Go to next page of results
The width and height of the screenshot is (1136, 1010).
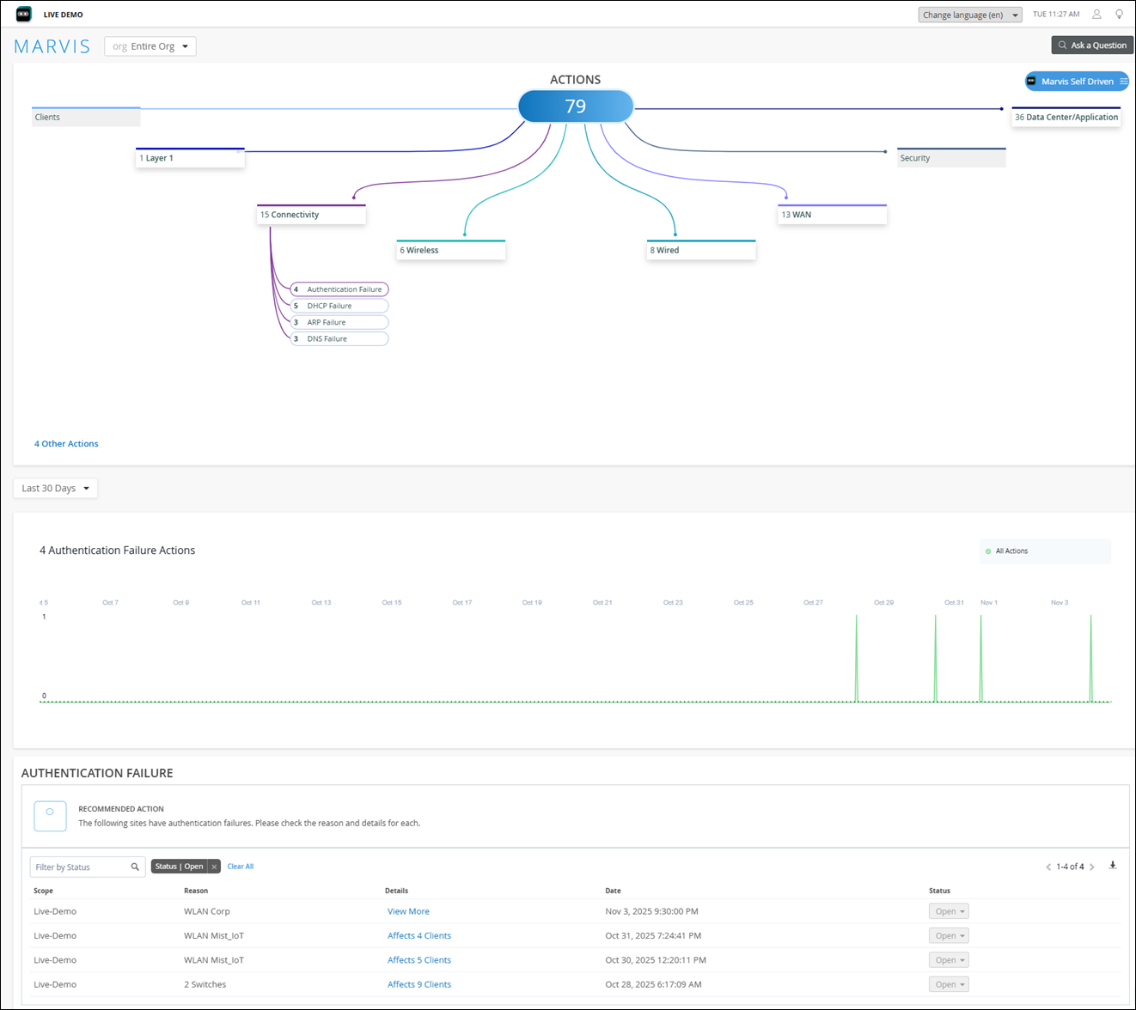click(x=1092, y=867)
